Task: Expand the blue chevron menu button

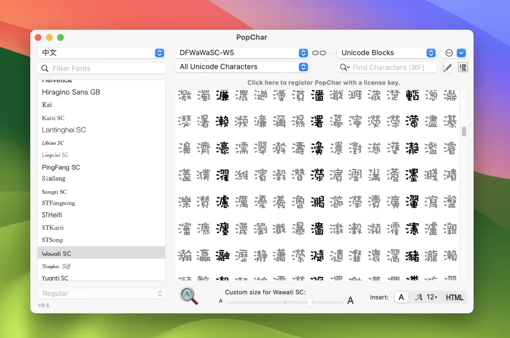Action: pyautogui.click(x=461, y=53)
